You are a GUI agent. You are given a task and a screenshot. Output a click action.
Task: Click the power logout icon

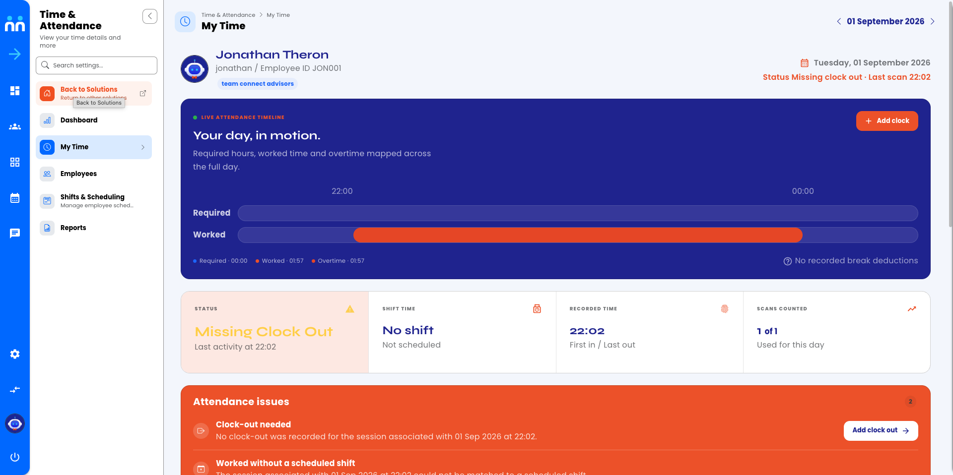(15, 457)
